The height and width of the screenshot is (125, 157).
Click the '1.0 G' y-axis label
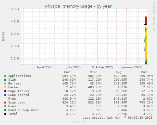[15, 58]
